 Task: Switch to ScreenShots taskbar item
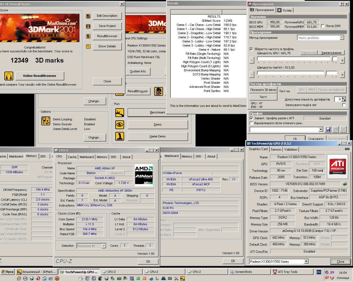click(250, 272)
